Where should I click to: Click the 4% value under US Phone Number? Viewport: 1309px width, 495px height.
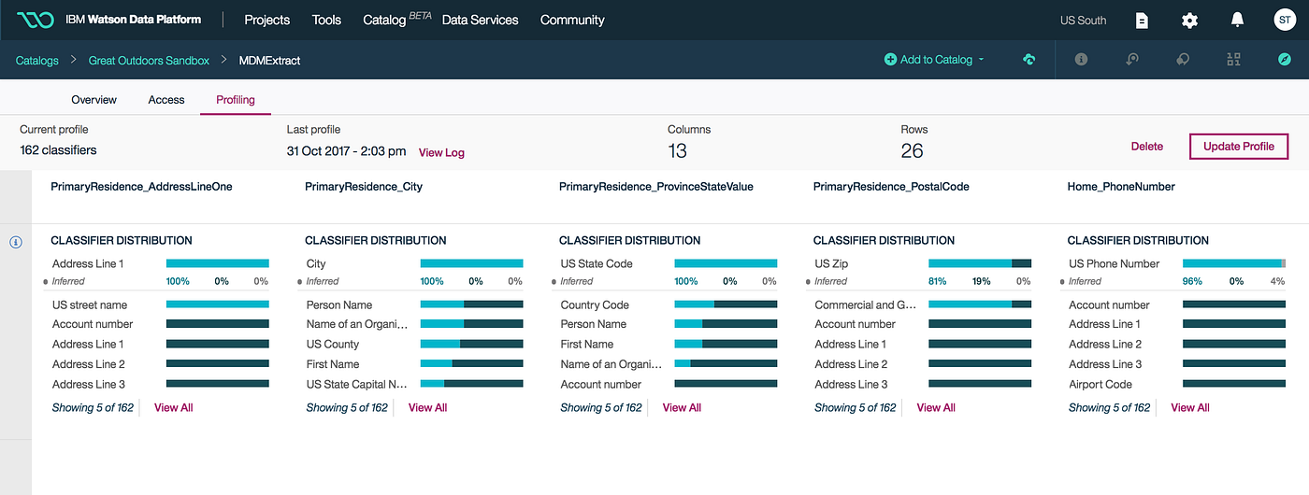tap(1277, 281)
